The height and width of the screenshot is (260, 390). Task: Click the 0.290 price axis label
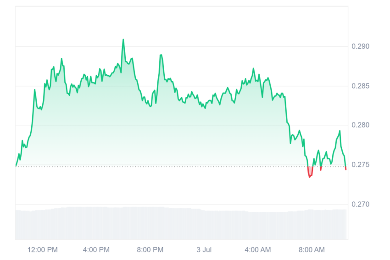[x=360, y=46]
